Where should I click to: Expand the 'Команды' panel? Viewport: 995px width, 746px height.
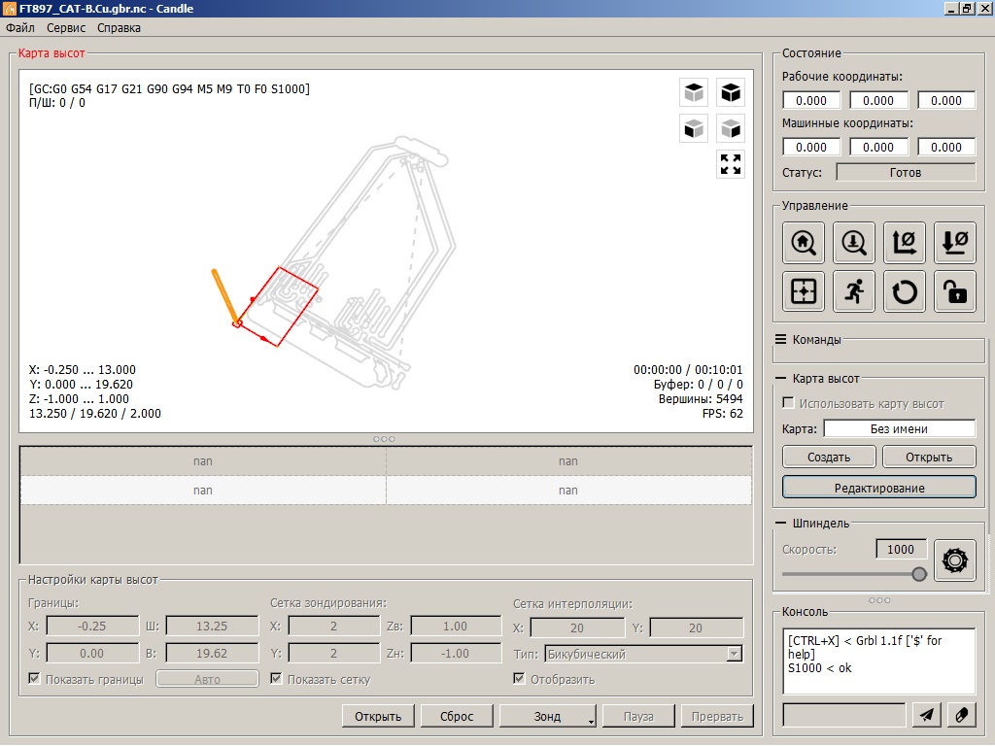[x=781, y=339]
